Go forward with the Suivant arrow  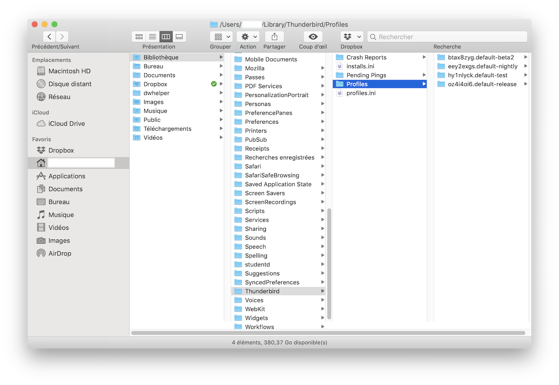(x=62, y=36)
